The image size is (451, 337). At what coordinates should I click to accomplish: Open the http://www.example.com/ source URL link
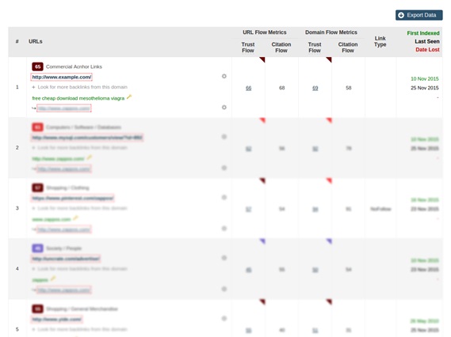click(62, 77)
